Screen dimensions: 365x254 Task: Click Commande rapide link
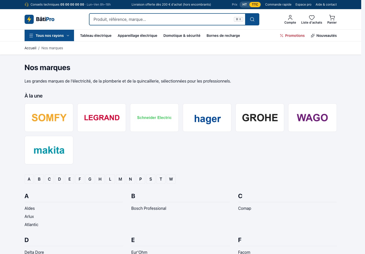pyautogui.click(x=278, y=5)
